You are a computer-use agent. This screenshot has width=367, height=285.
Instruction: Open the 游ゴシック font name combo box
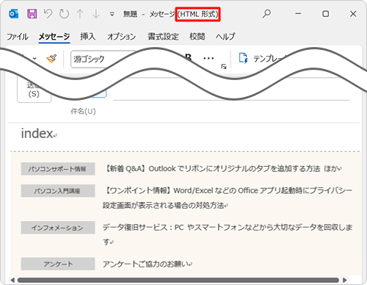click(103, 59)
